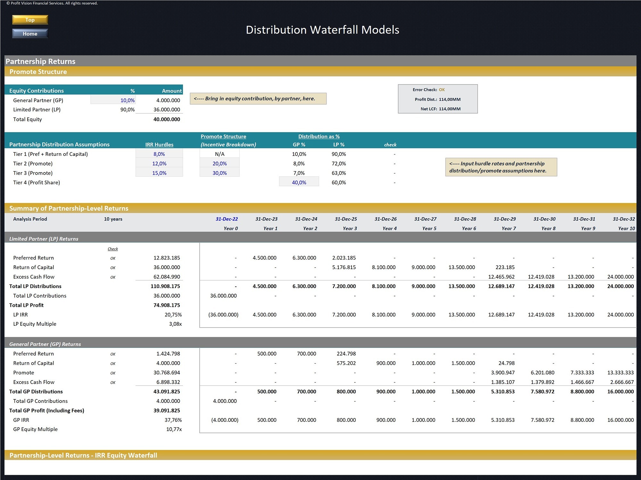The width and height of the screenshot is (641, 480).
Task: Click the Net LCF 114,00MM value
Action: coord(450,109)
